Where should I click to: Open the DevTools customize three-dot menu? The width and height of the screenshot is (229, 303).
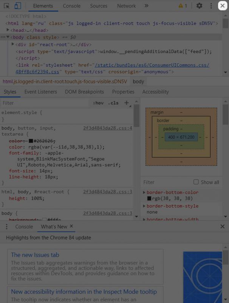click(x=211, y=6)
